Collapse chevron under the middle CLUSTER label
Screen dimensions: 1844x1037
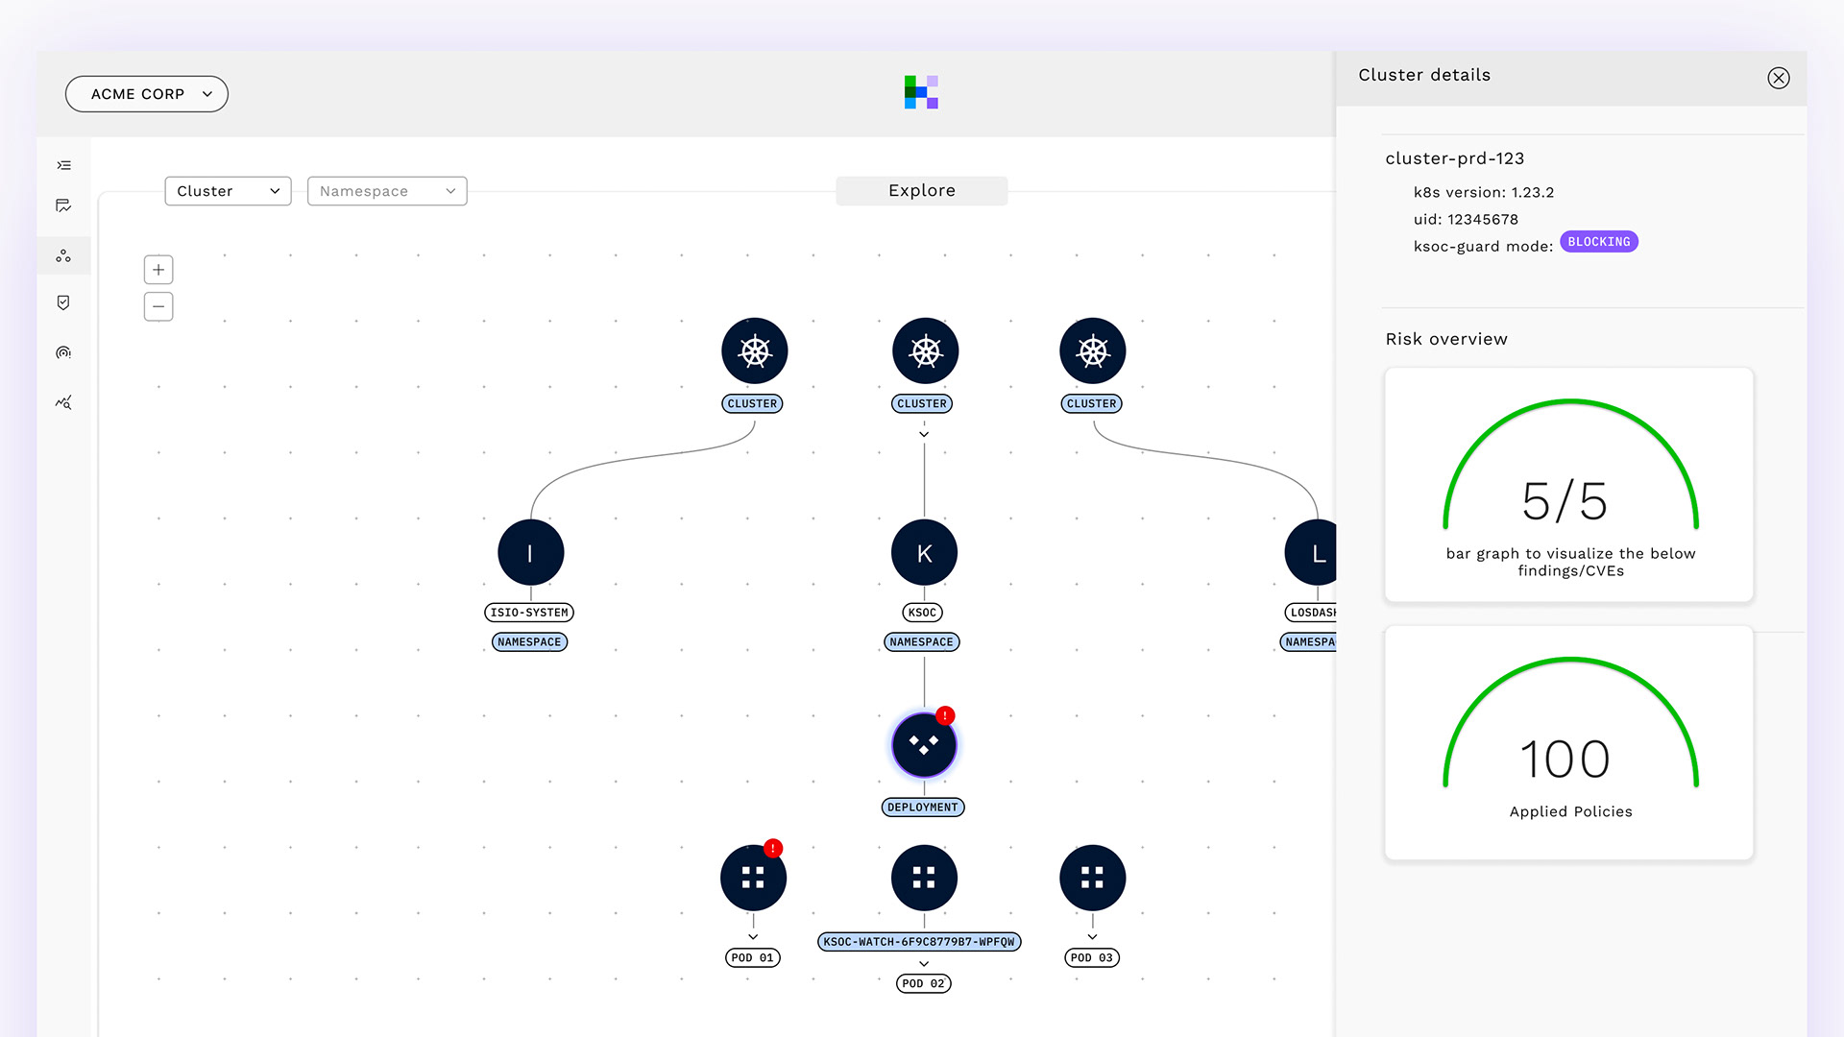924,434
